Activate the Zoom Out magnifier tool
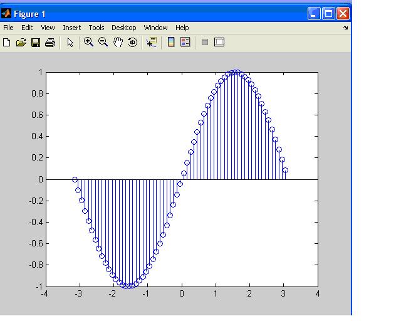This screenshot has height=321, width=401. pyautogui.click(x=103, y=42)
